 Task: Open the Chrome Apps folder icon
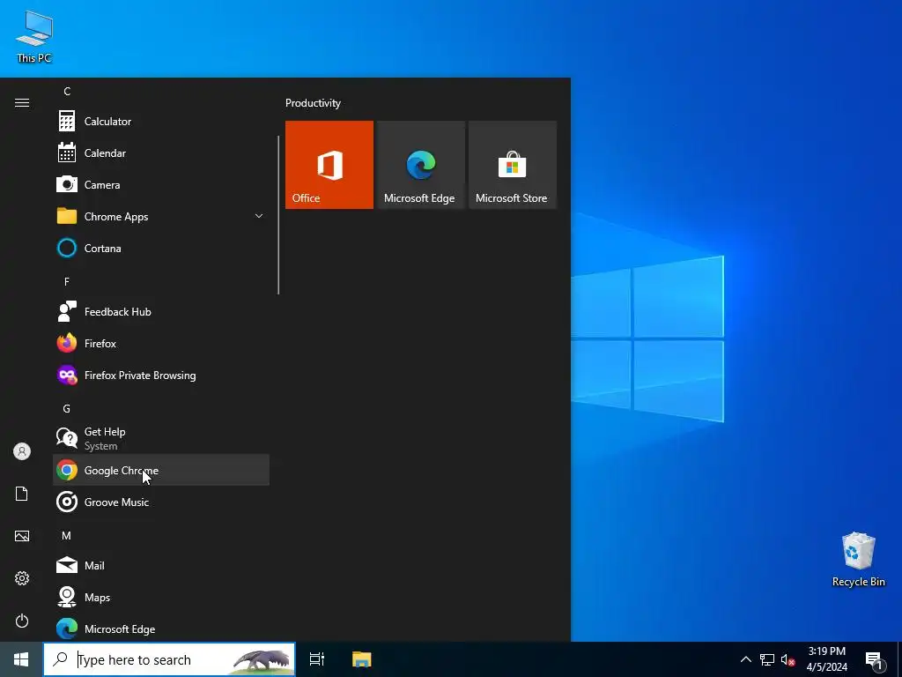pyautogui.click(x=67, y=217)
